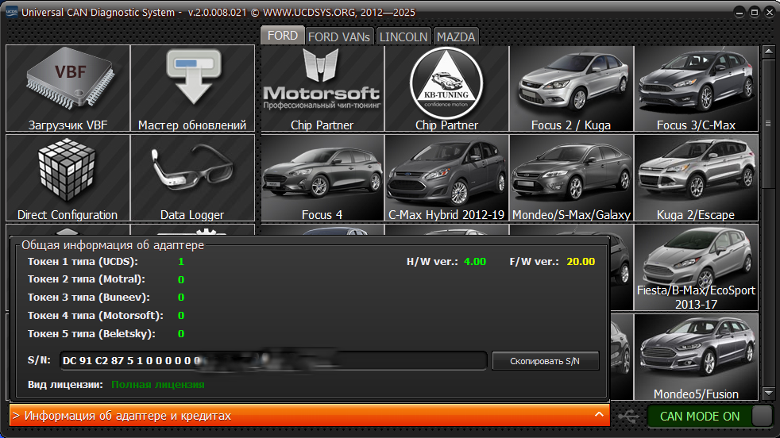The height and width of the screenshot is (438, 780).
Task: Click the S/N serial number field
Action: [x=273, y=360]
